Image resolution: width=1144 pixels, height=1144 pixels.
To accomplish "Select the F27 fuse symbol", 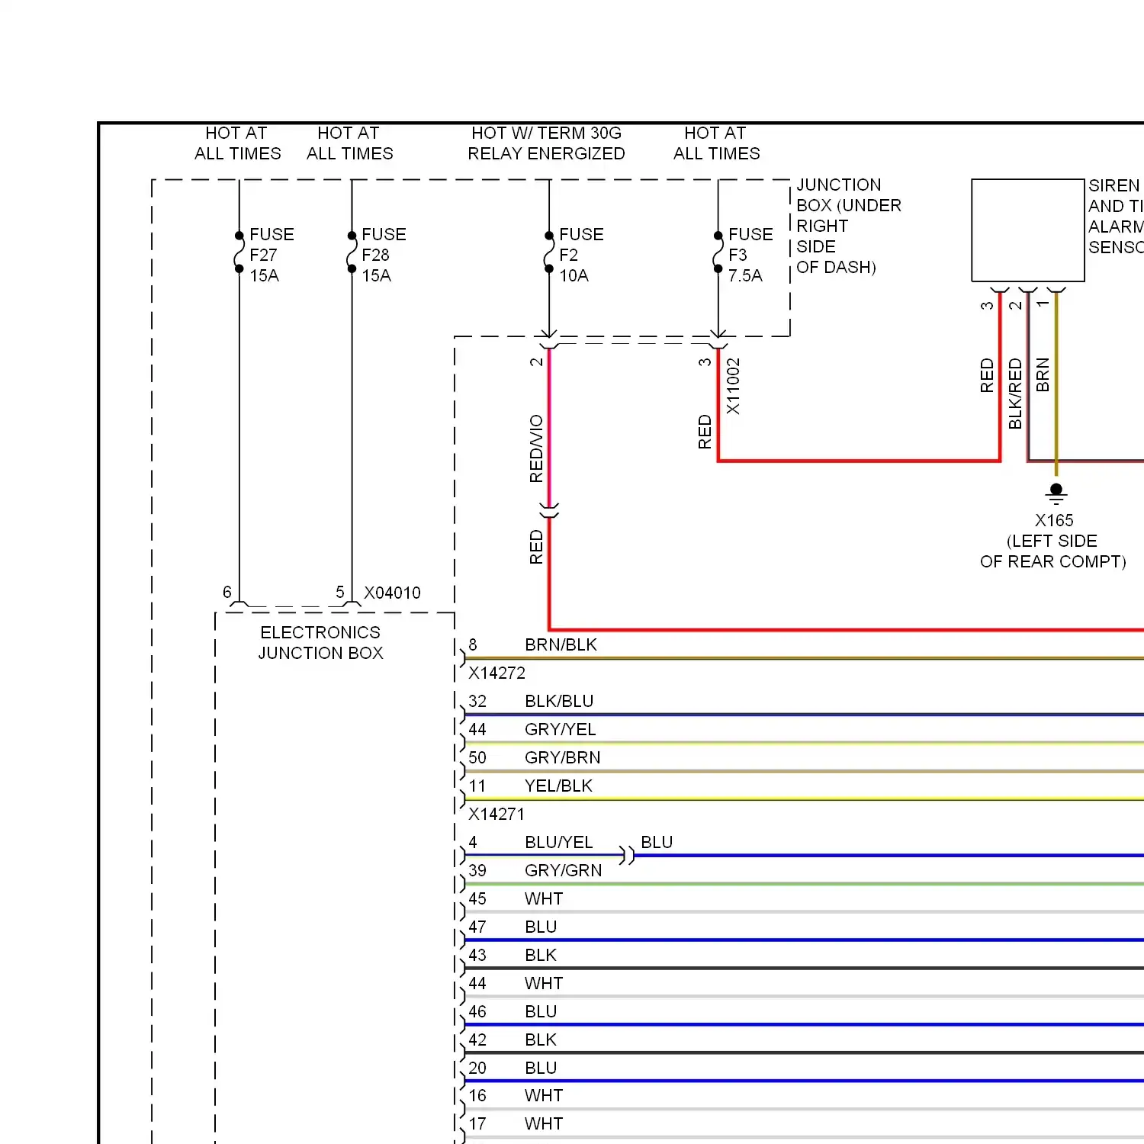I will click(x=239, y=252).
